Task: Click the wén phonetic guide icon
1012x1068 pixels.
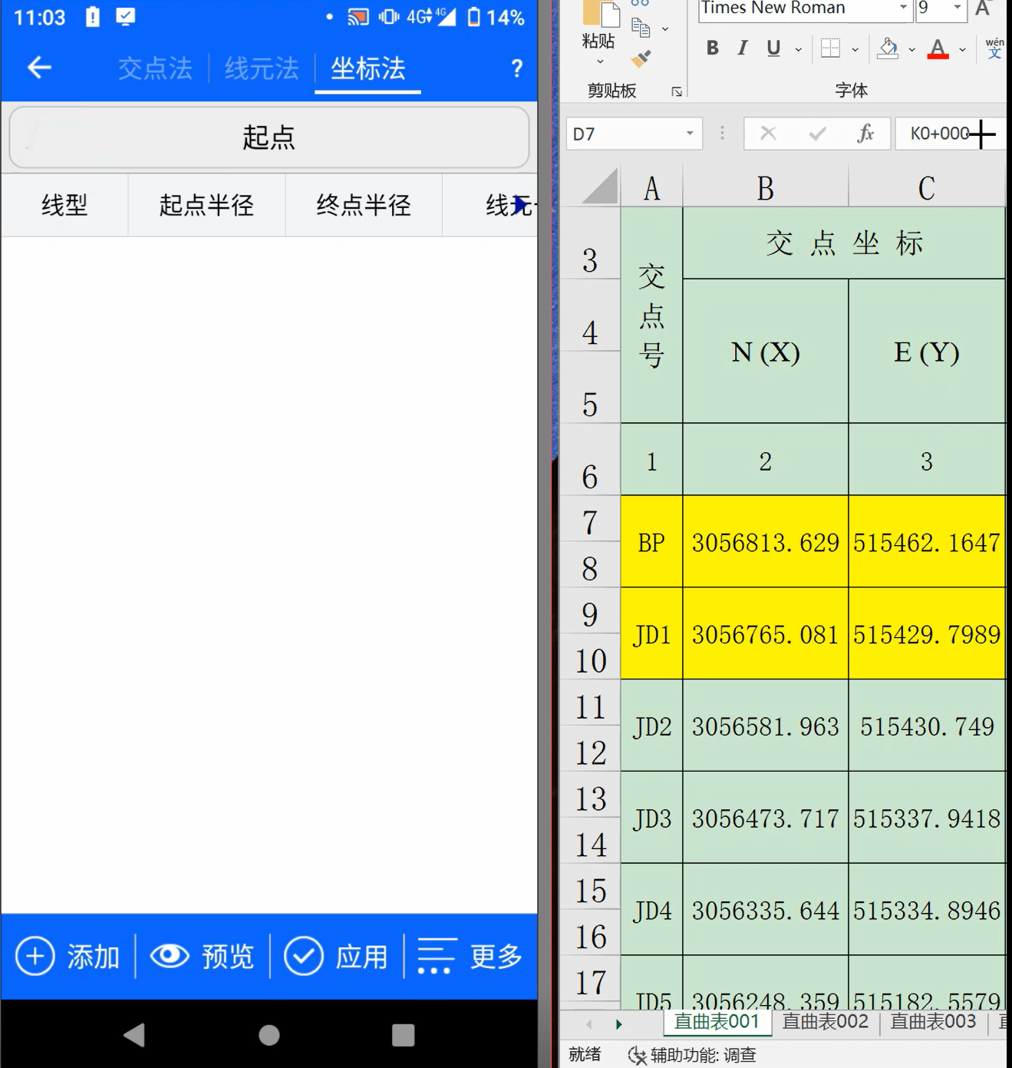Action: (994, 48)
